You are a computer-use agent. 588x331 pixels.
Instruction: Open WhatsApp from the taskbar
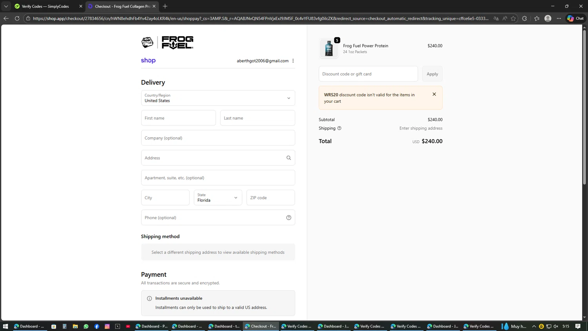(86, 326)
